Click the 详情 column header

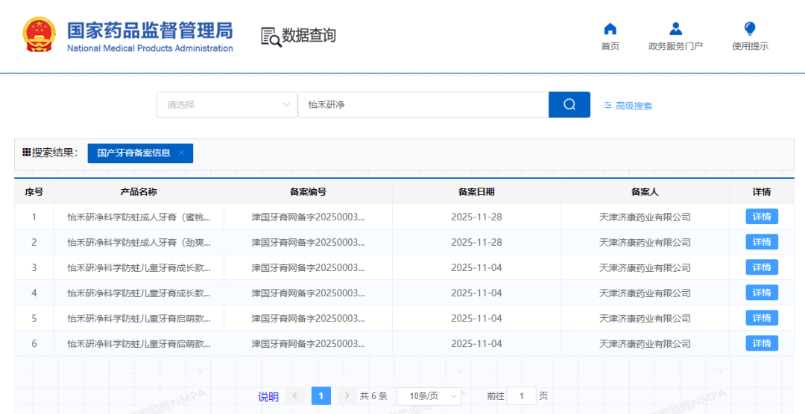(x=762, y=192)
